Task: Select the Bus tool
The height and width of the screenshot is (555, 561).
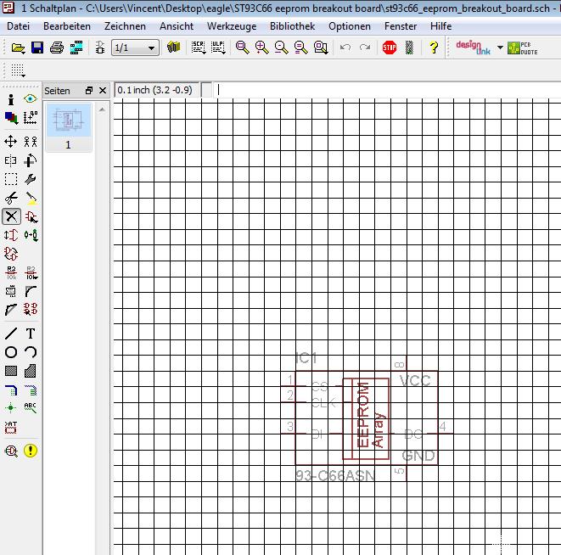Action: coord(11,390)
